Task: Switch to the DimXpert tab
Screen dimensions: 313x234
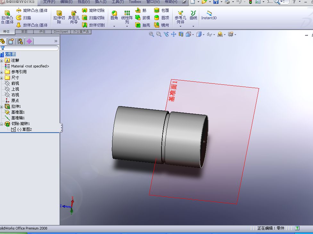Action: click(61, 31)
